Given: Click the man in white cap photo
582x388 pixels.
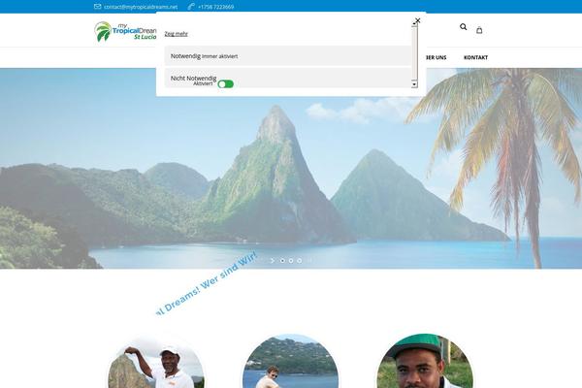Looking at the screenshot, I should (156, 362).
